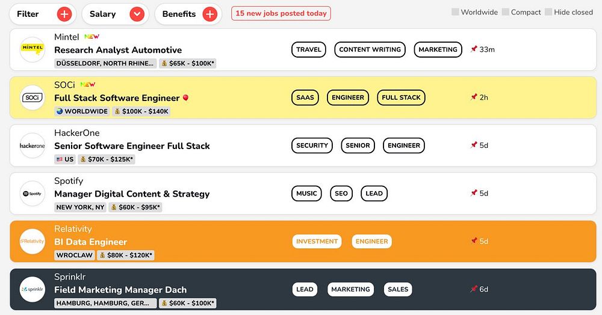Click the pin icon on the Mintel job
Viewport: 602px width, 315px height.
click(x=474, y=49)
